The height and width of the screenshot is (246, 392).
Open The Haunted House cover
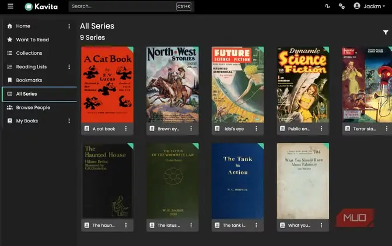click(107, 181)
